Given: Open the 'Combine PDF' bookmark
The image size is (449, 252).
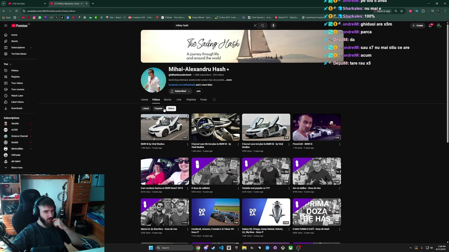Looking at the screenshot, I should [141, 17].
